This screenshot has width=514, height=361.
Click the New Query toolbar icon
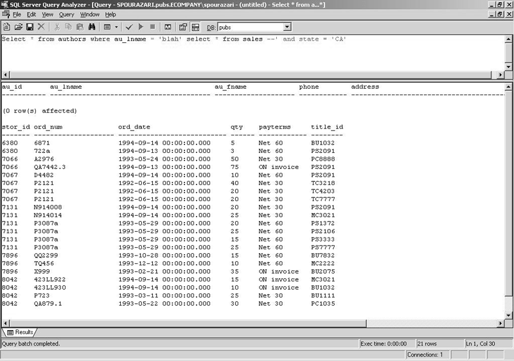(6, 27)
